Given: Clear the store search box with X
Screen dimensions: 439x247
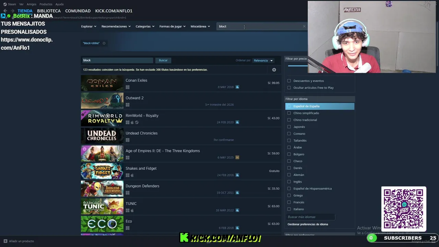Looking at the screenshot, I should [x=304, y=26].
